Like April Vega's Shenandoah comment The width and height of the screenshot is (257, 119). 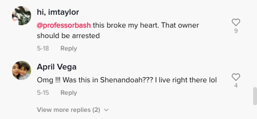[x=236, y=77]
